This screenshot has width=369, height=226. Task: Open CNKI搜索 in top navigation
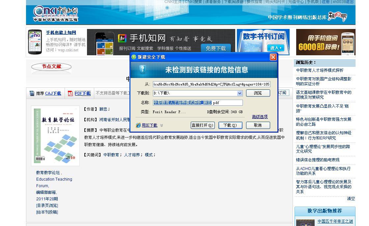[193, 2]
